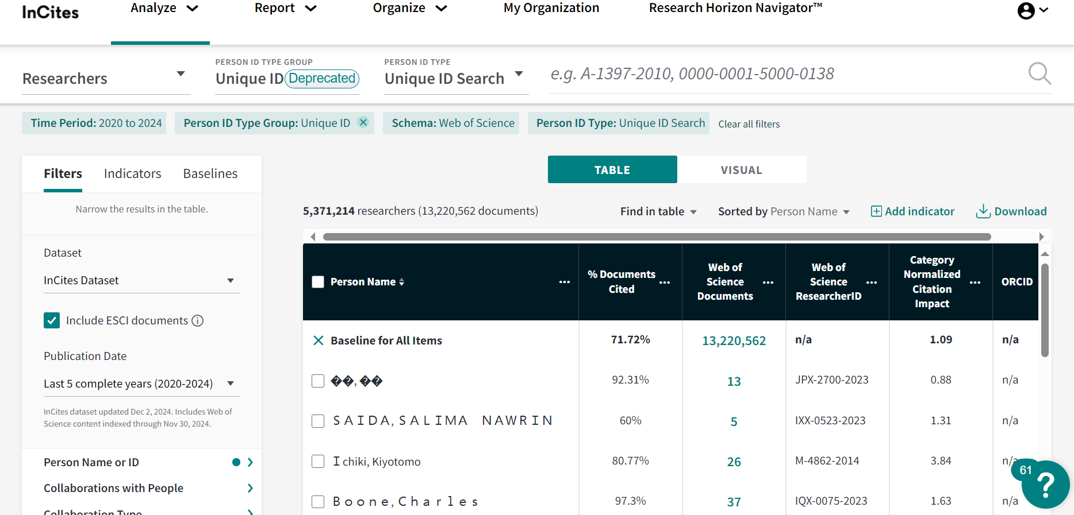
Task: Open the user account menu icon
Action: pyautogui.click(x=1026, y=10)
